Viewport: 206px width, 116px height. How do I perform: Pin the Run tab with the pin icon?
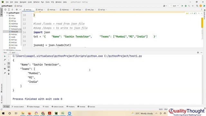coord(5,73)
